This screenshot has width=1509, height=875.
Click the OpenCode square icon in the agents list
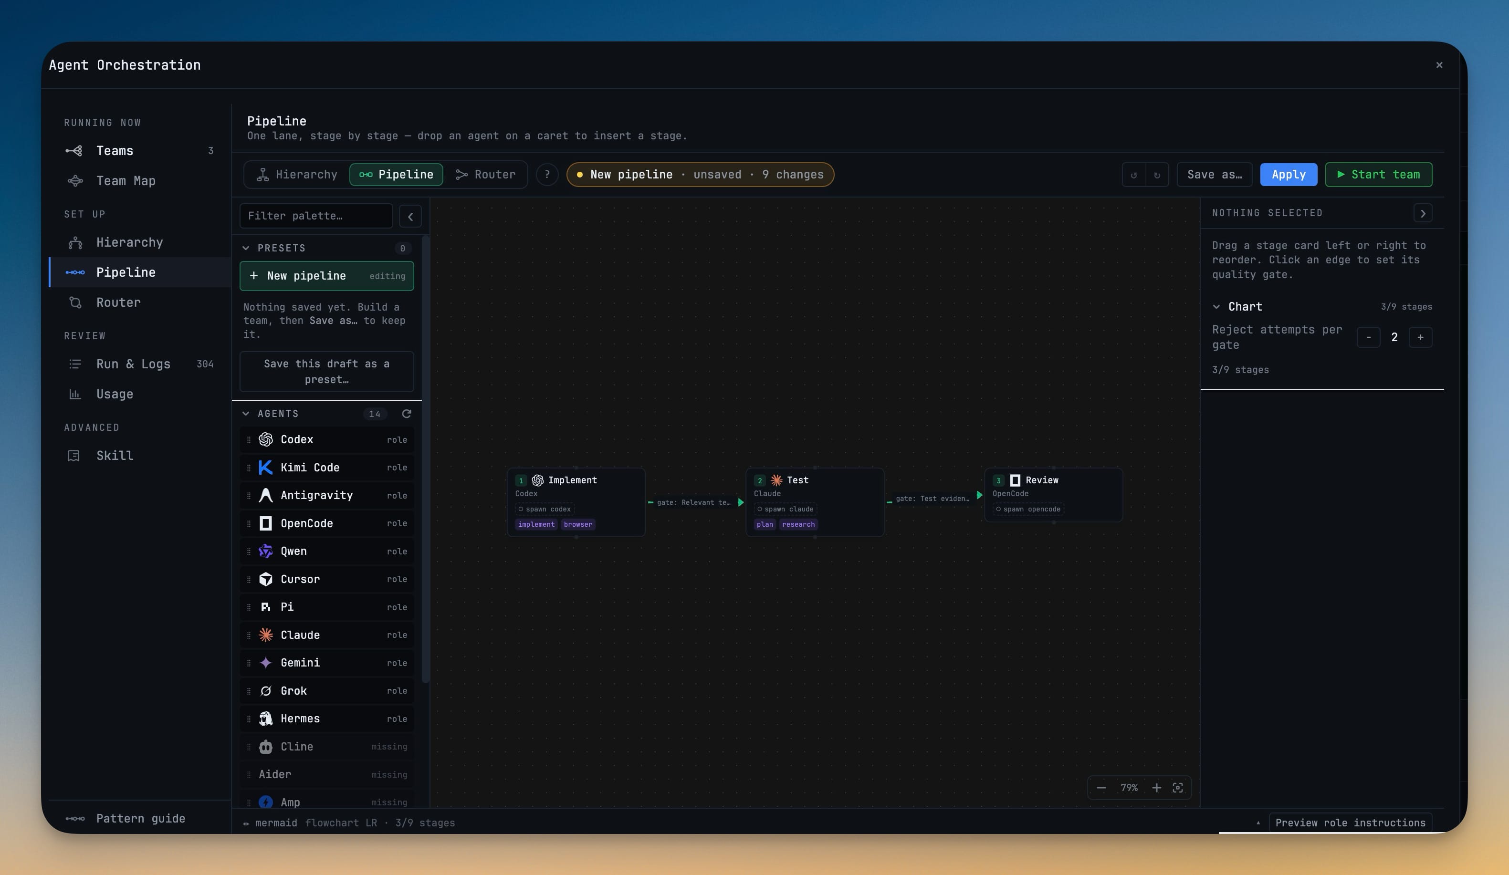coord(265,523)
